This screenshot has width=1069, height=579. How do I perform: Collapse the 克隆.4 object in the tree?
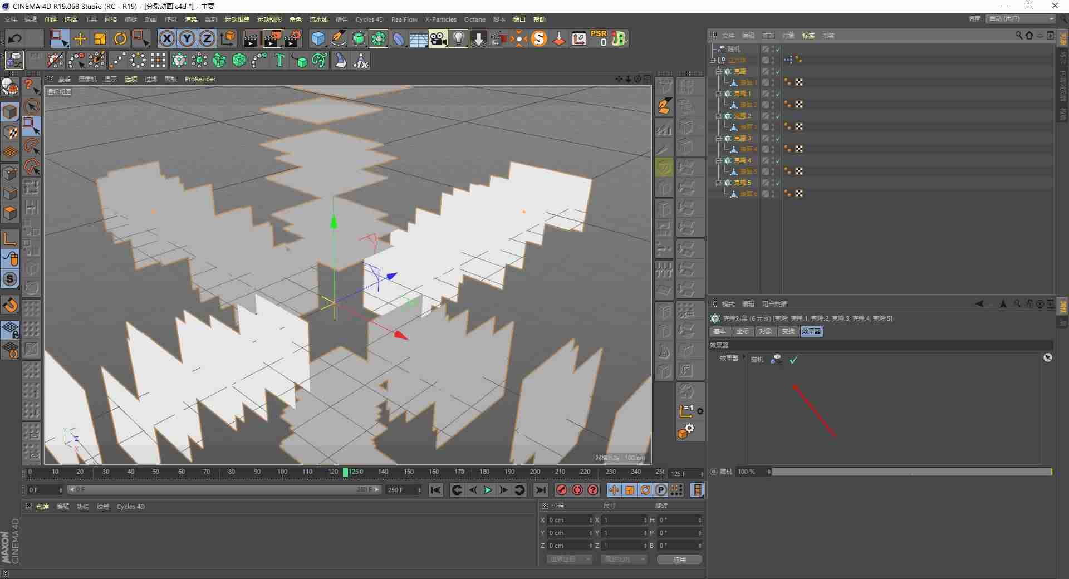coord(719,160)
